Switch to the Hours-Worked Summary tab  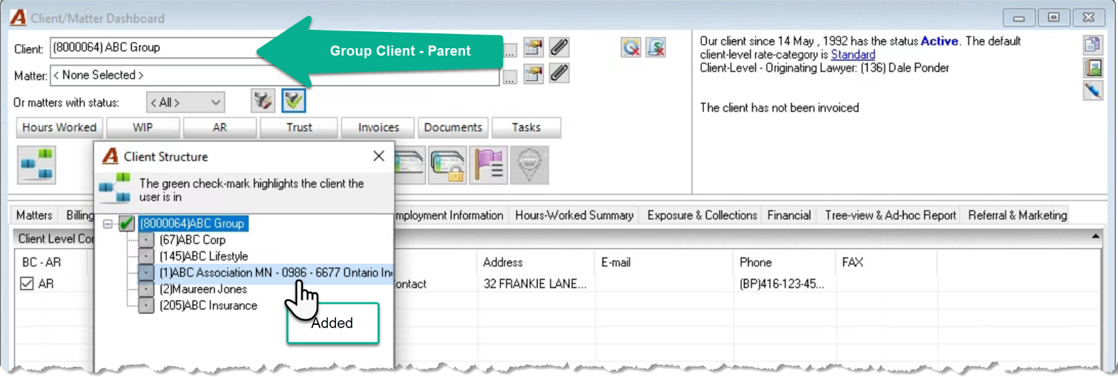click(x=574, y=215)
